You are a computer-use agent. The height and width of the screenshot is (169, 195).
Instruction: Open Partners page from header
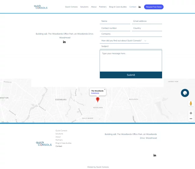pyautogui.click(x=103, y=7)
